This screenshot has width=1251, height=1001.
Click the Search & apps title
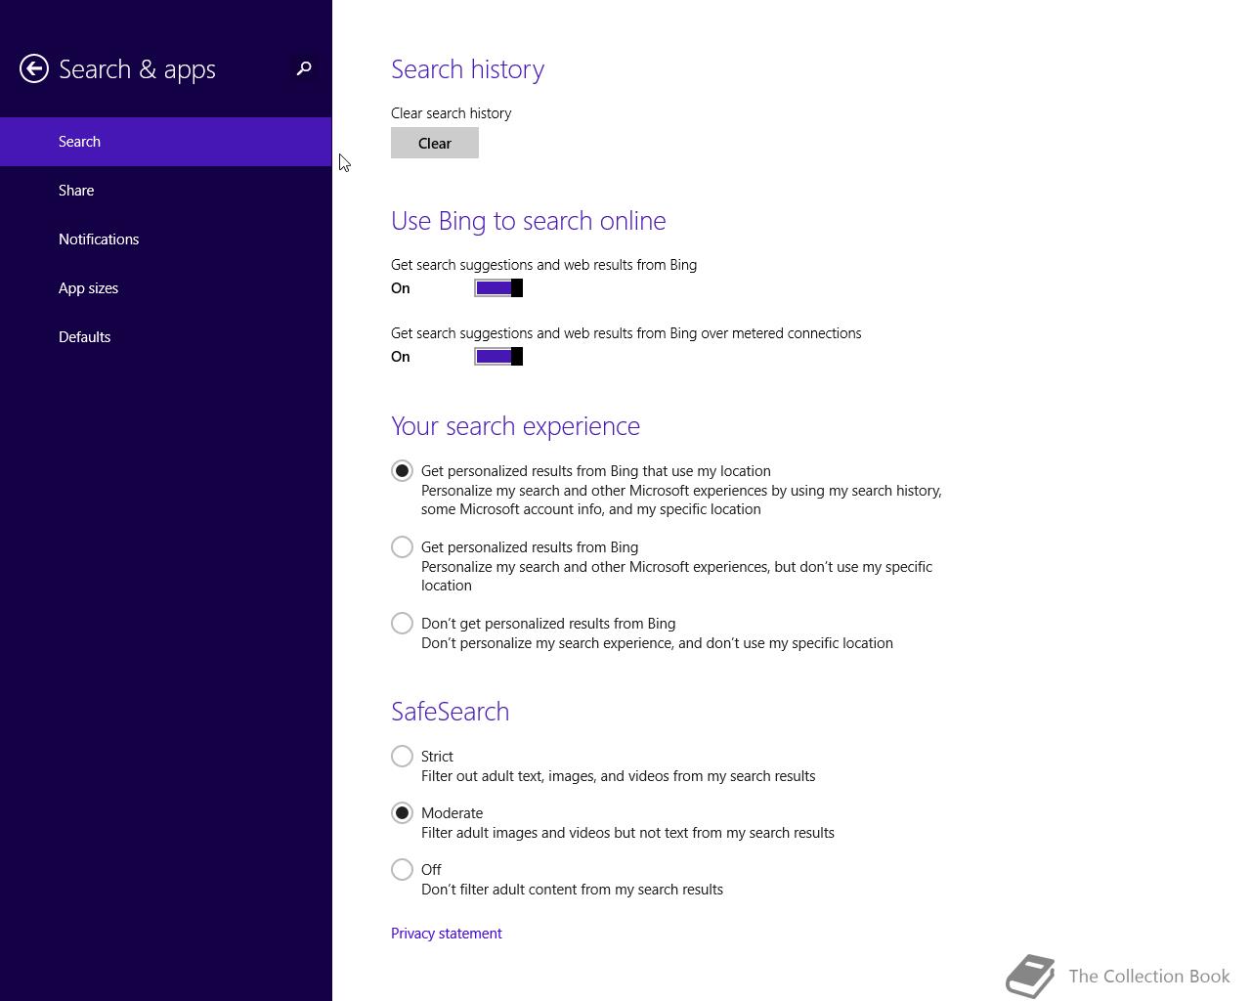[137, 69]
